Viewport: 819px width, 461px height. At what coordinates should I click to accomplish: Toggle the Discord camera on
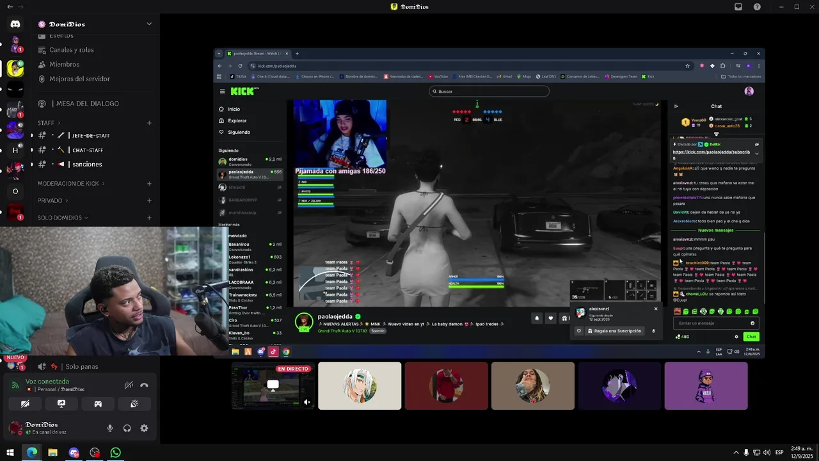[x=25, y=404]
